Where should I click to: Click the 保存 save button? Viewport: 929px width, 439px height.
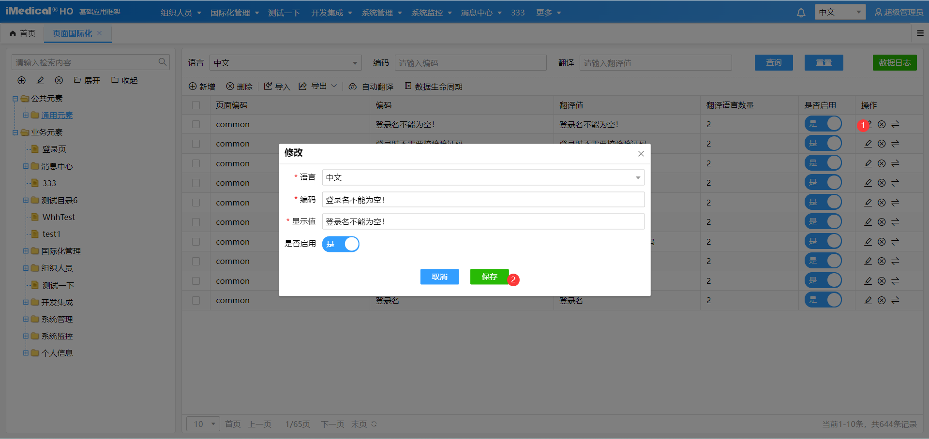pyautogui.click(x=489, y=277)
